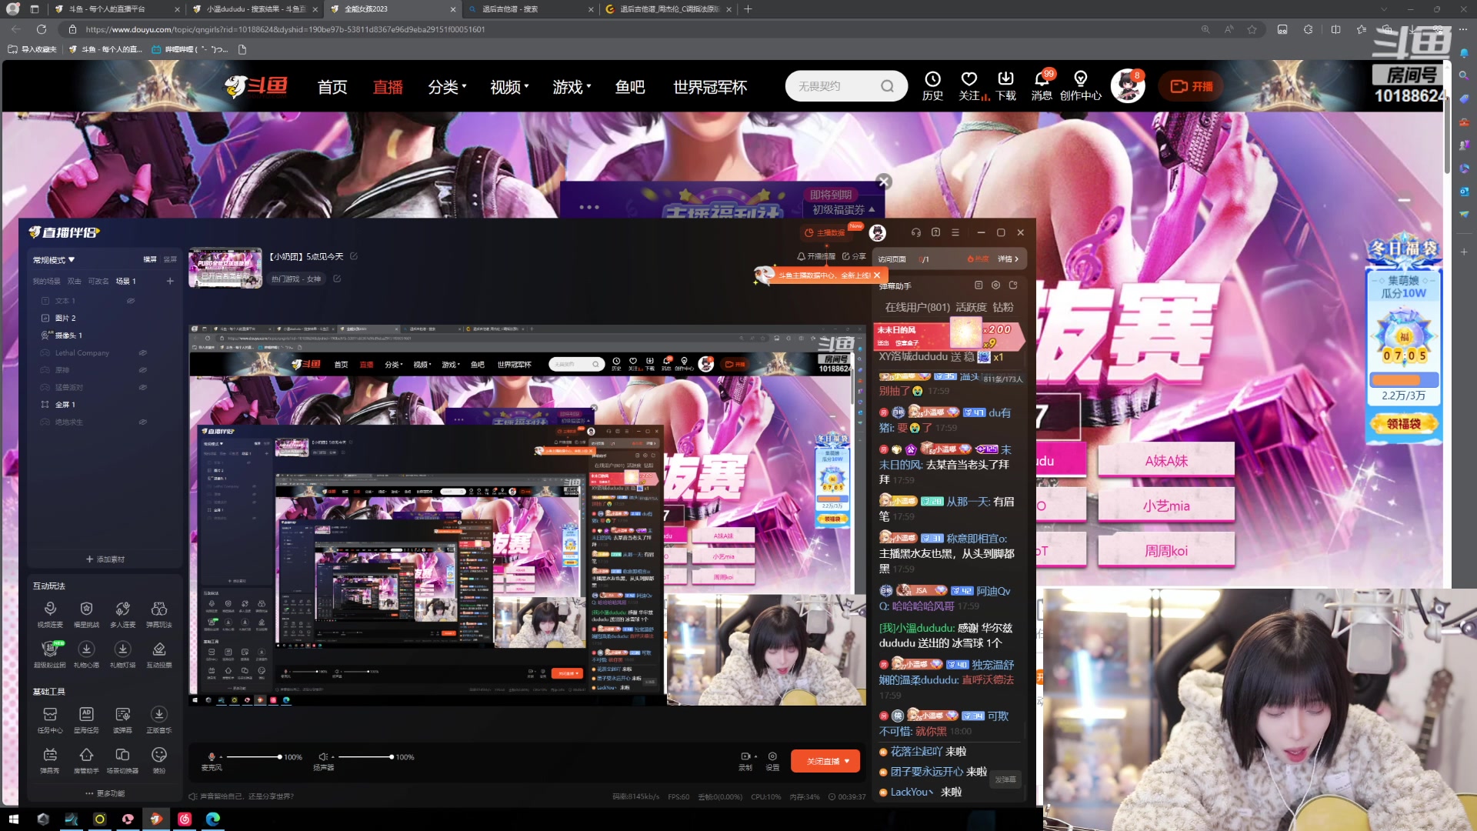
Task: Expand the 初级福袋券 popup arrow
Action: 872,209
